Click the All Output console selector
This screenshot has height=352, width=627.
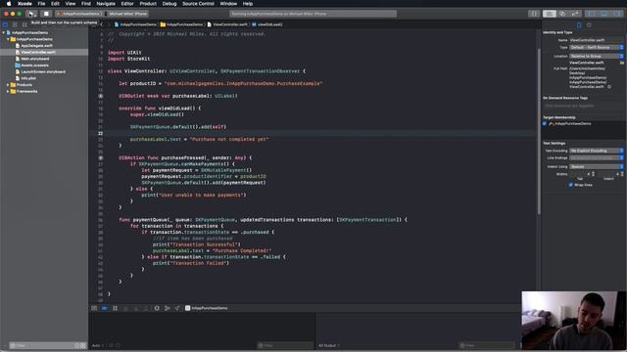point(329,345)
